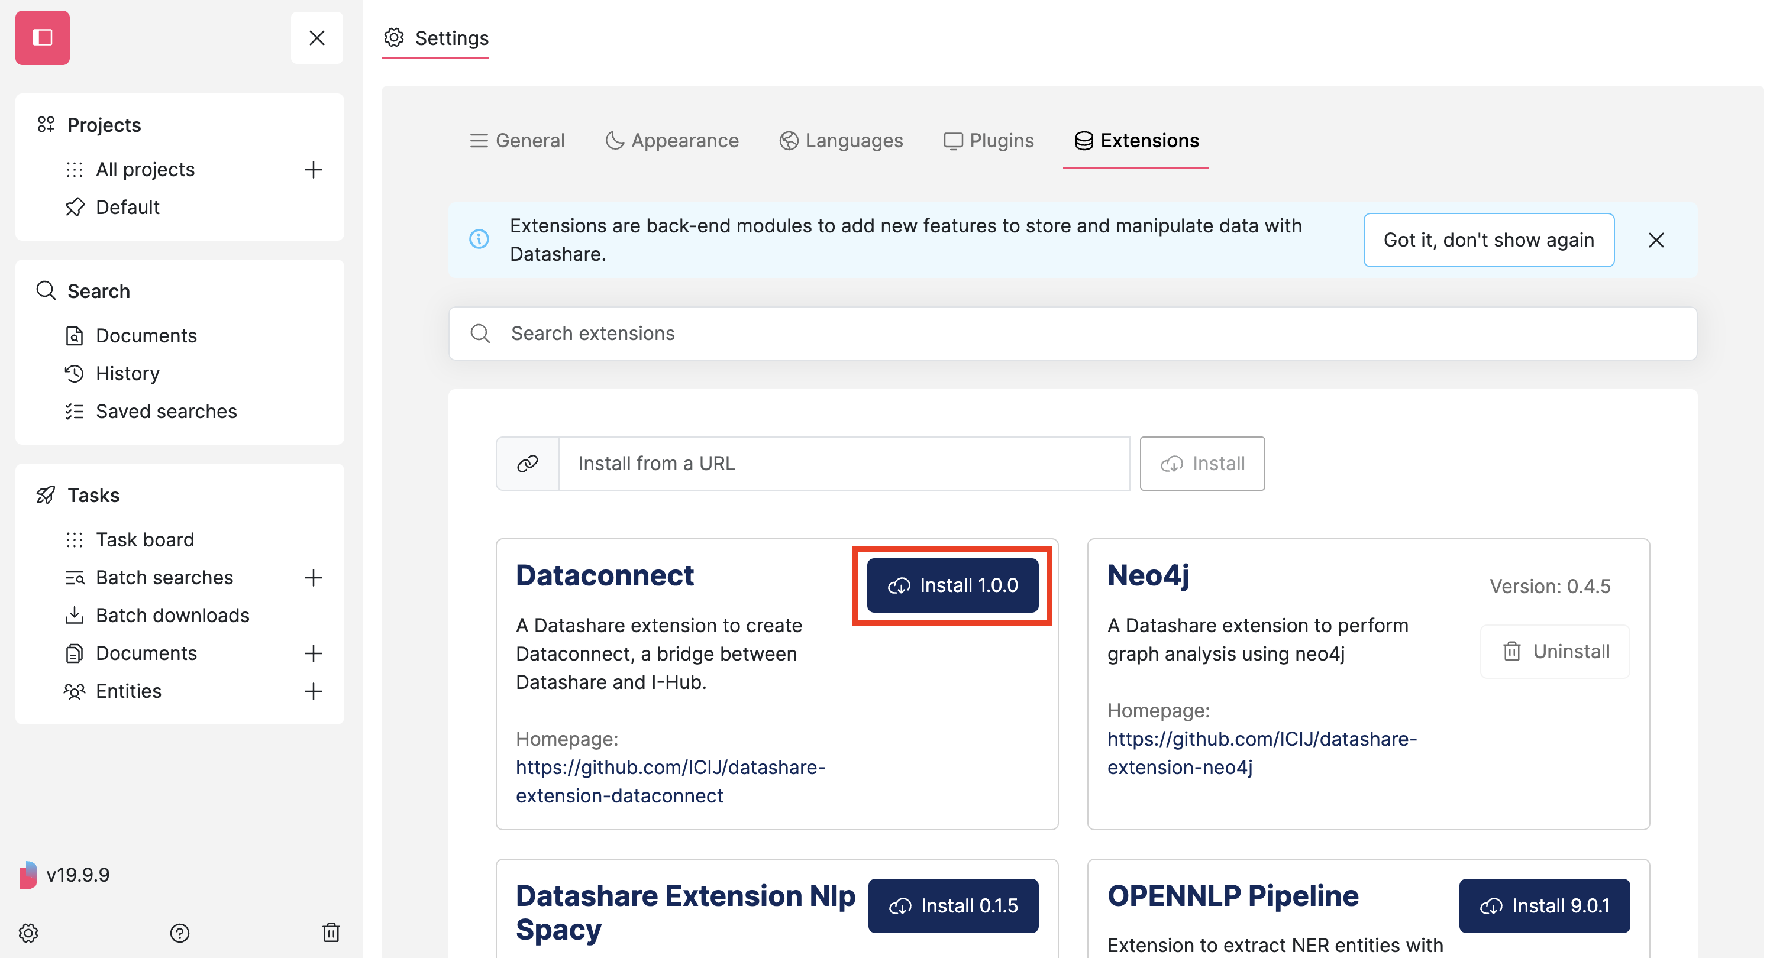Select History under the Search section
The width and height of the screenshot is (1770, 958).
(x=127, y=373)
